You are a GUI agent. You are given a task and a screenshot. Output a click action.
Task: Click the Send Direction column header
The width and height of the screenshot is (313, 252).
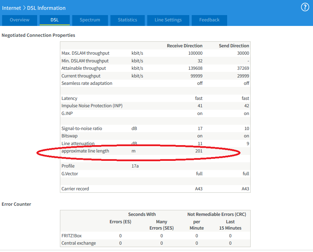(234, 46)
